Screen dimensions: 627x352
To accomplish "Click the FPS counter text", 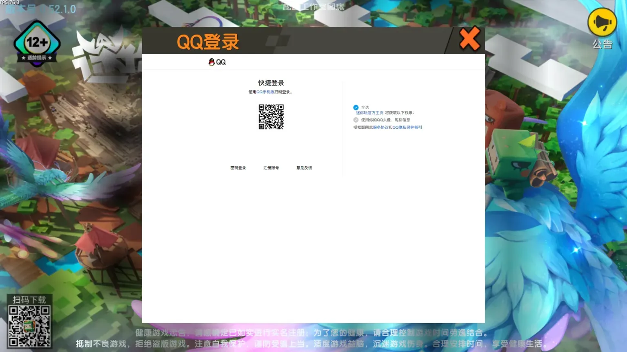I will [10, 2].
